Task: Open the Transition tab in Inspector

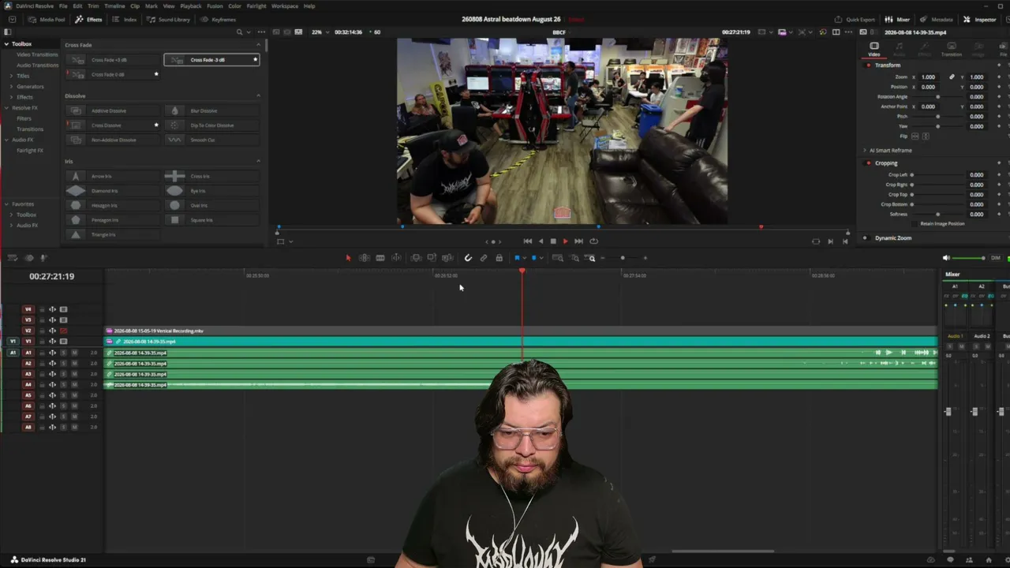Action: pos(952,50)
